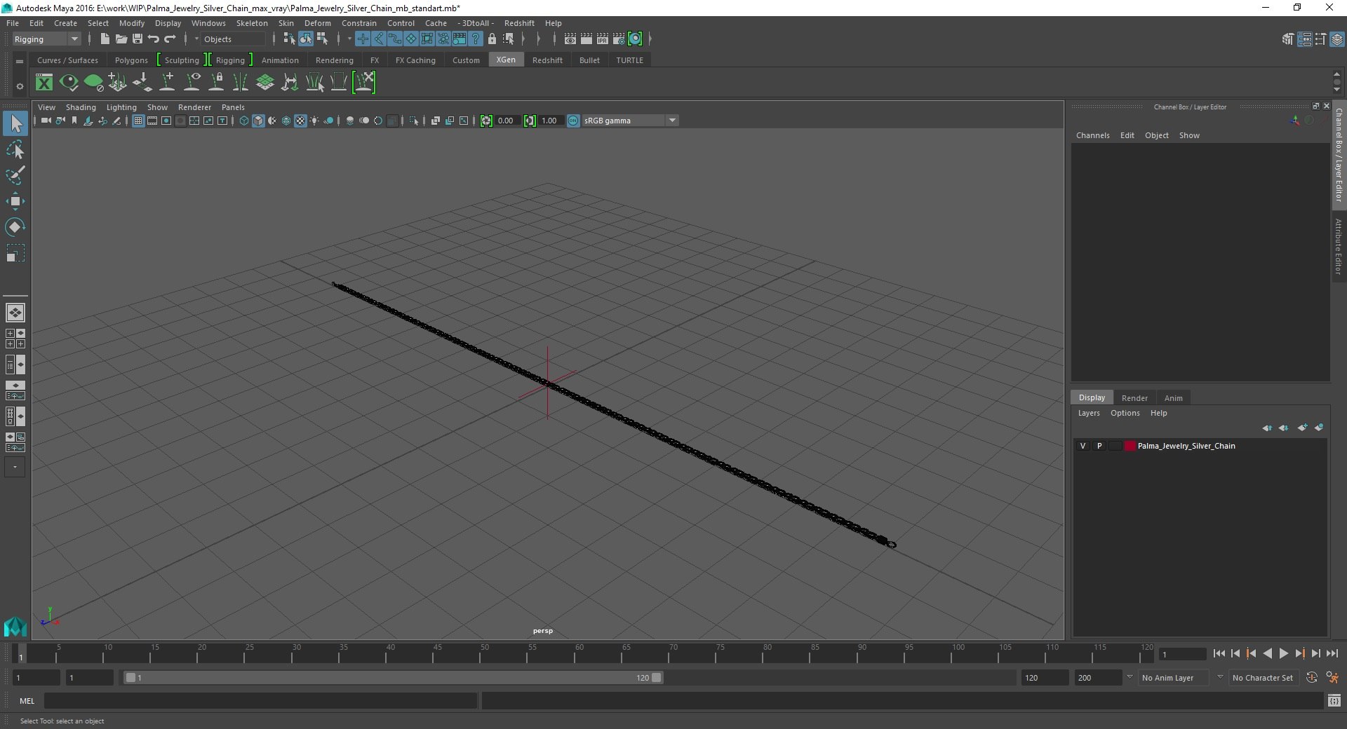Switch to the Polygons shelf tab
Viewport: 1347px width, 729px height.
point(131,60)
